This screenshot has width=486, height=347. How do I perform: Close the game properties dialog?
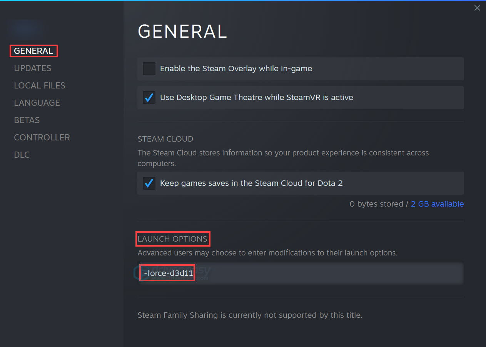pos(477,8)
